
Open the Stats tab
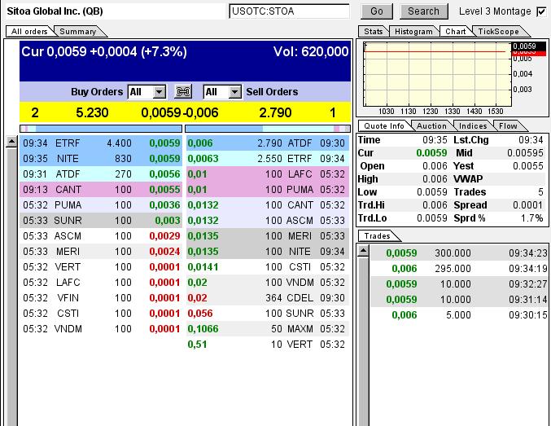(x=374, y=31)
